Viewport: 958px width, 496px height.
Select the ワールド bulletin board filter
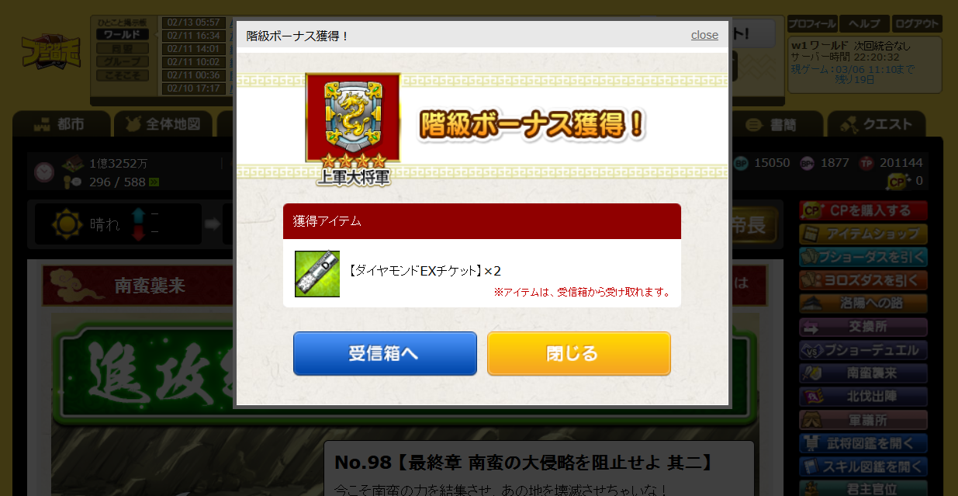(x=122, y=34)
